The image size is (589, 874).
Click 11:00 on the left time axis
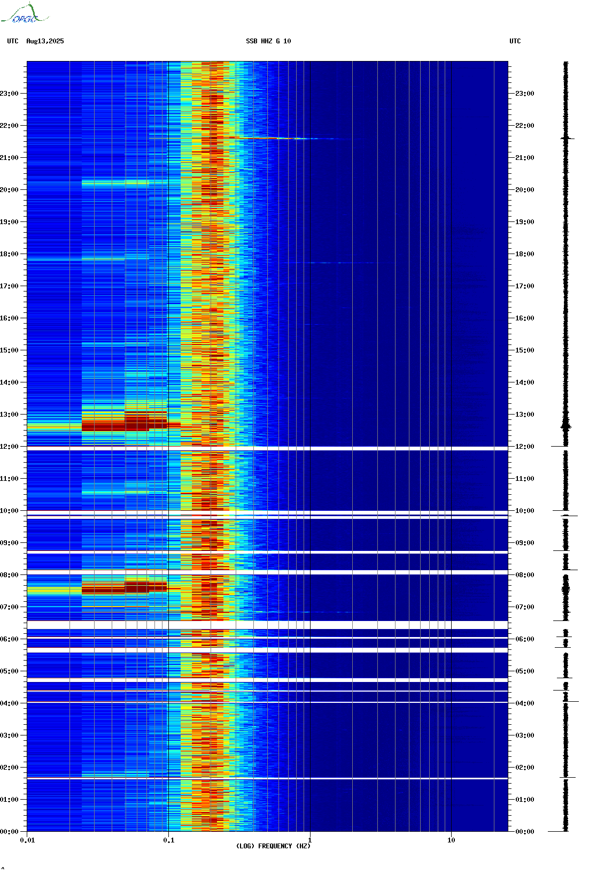pyautogui.click(x=9, y=479)
